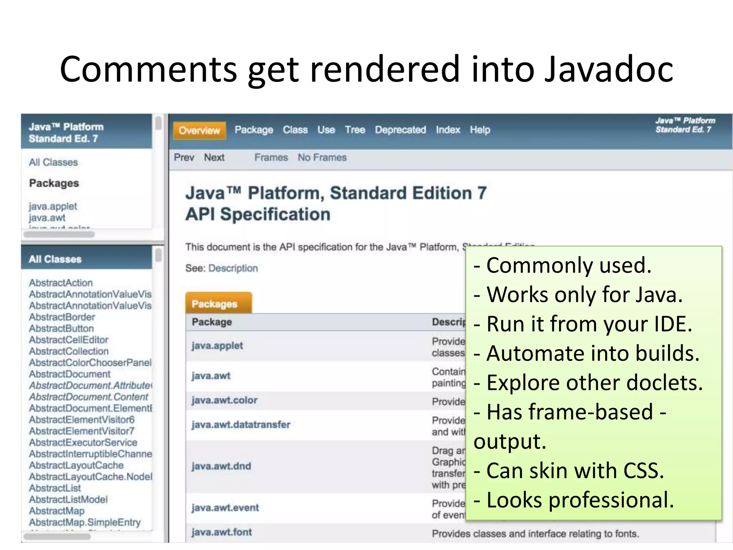This screenshot has height=550, width=733.
Task: Open the Class navigation tab
Action: (295, 130)
